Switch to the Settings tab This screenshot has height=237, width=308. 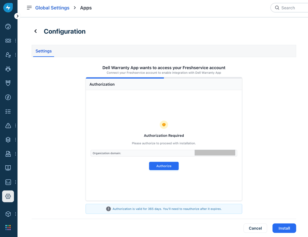click(43, 51)
